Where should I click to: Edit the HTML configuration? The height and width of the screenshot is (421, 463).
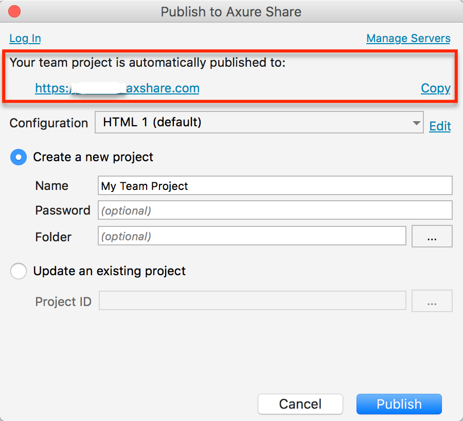(x=440, y=126)
